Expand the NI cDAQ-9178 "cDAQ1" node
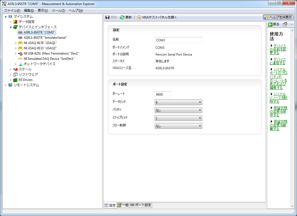This screenshot has height=216, width=297. pos(16,43)
